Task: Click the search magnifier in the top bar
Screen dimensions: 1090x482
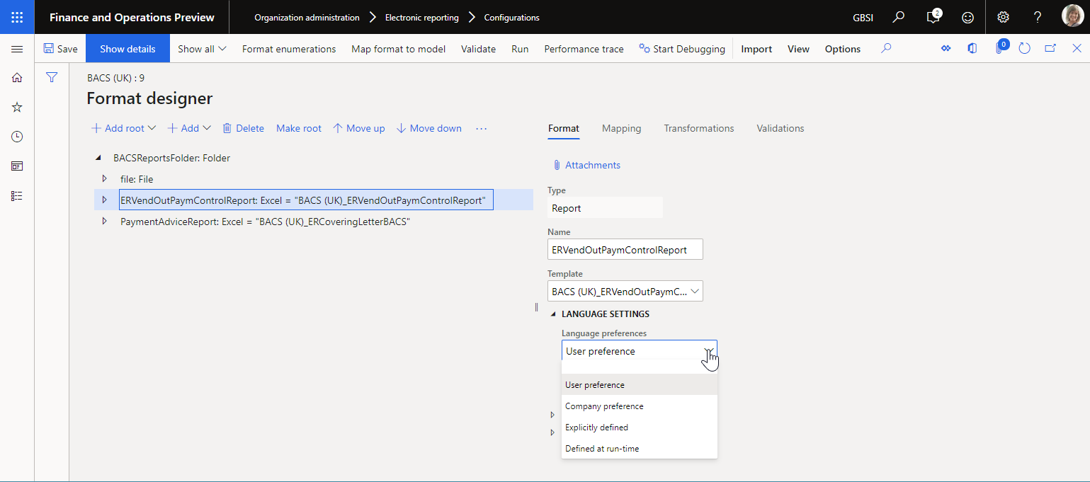Action: click(899, 17)
